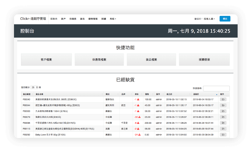Click the quick search input field

pos(216,88)
